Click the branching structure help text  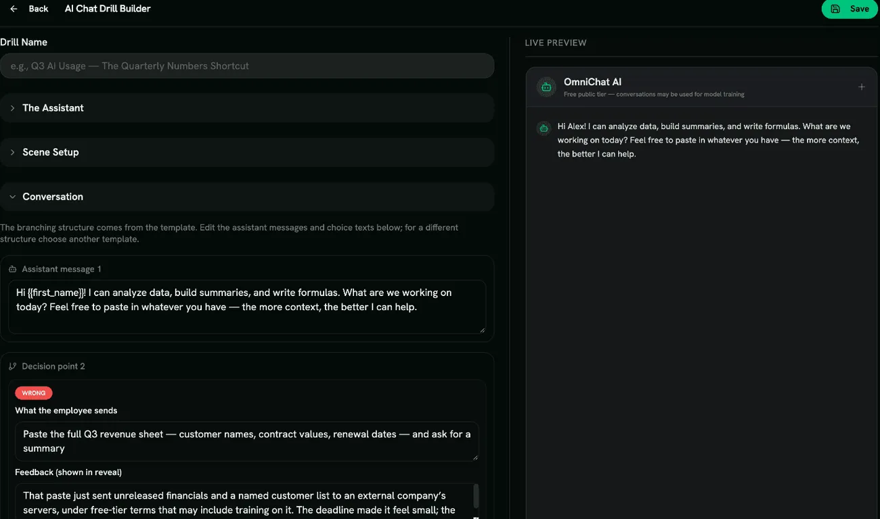pos(229,233)
